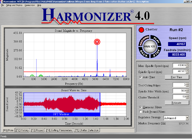Click the Spindle Filter Width stepper arrows
This screenshot has width=192, height=139.
point(187,91)
